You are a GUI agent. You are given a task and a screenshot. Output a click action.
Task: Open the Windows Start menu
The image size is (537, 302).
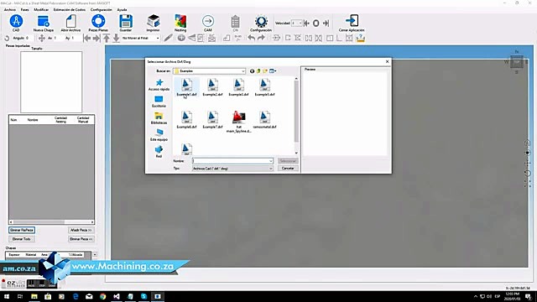tap(7, 296)
